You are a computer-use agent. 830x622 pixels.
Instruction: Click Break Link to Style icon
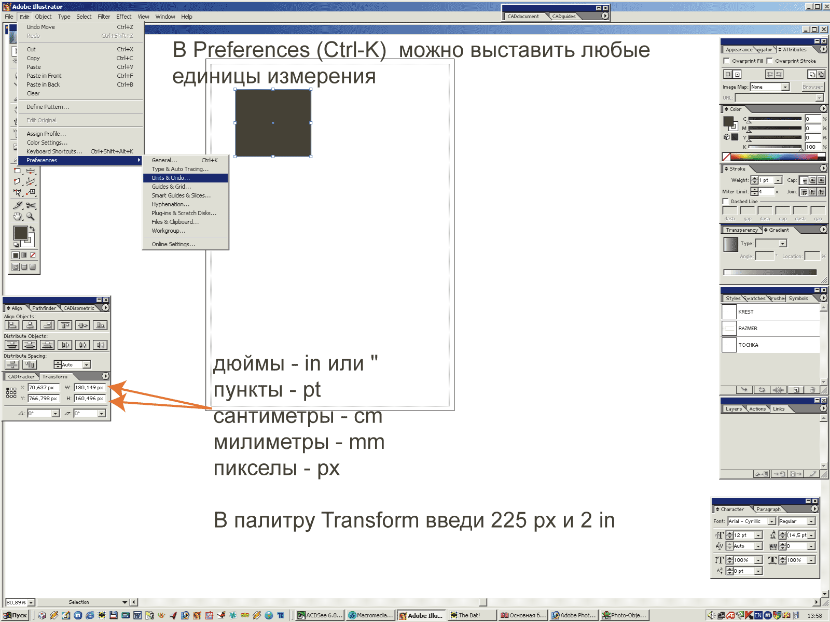point(778,390)
